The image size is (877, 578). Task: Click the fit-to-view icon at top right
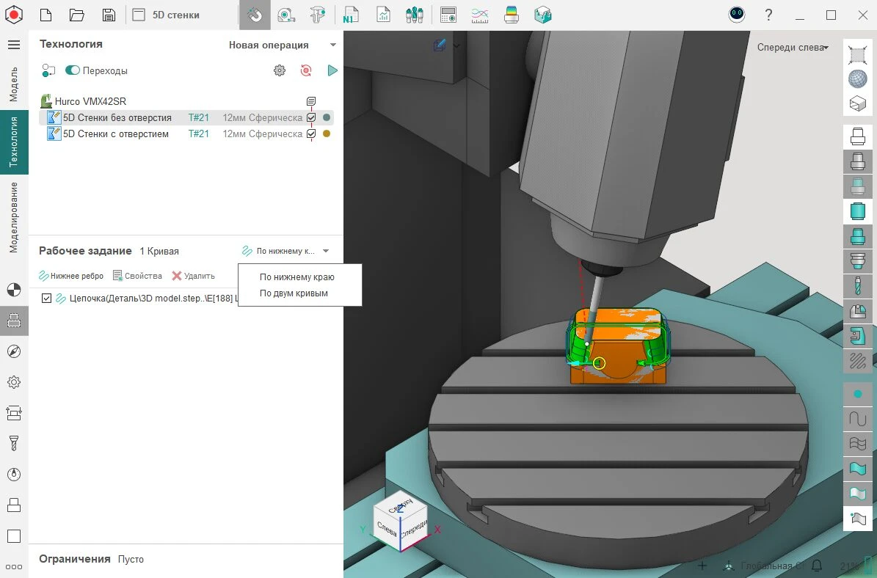pos(857,54)
